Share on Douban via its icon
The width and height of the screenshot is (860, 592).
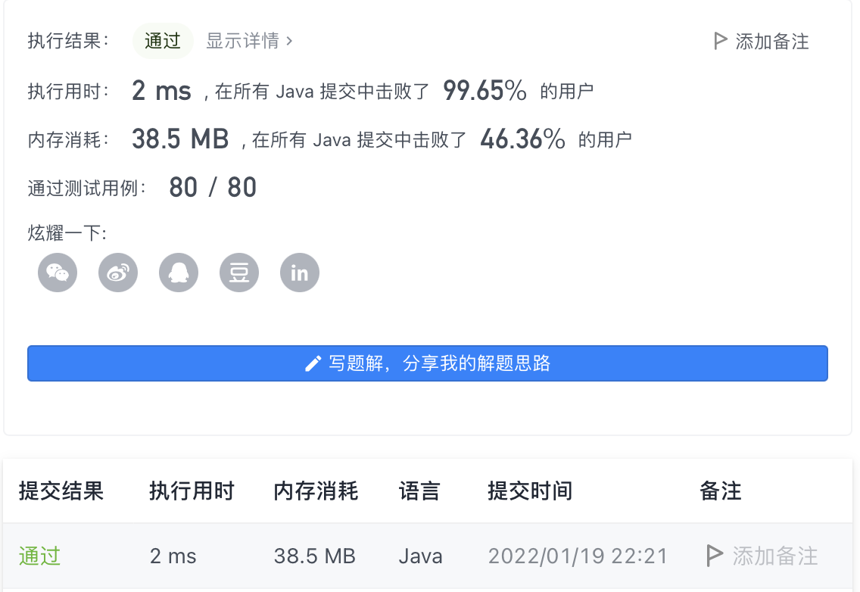[x=238, y=272]
